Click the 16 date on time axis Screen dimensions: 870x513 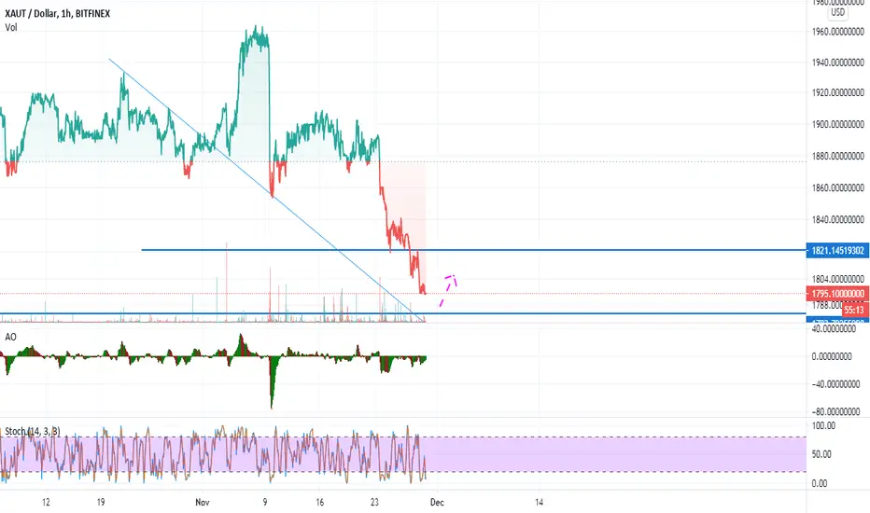click(319, 503)
